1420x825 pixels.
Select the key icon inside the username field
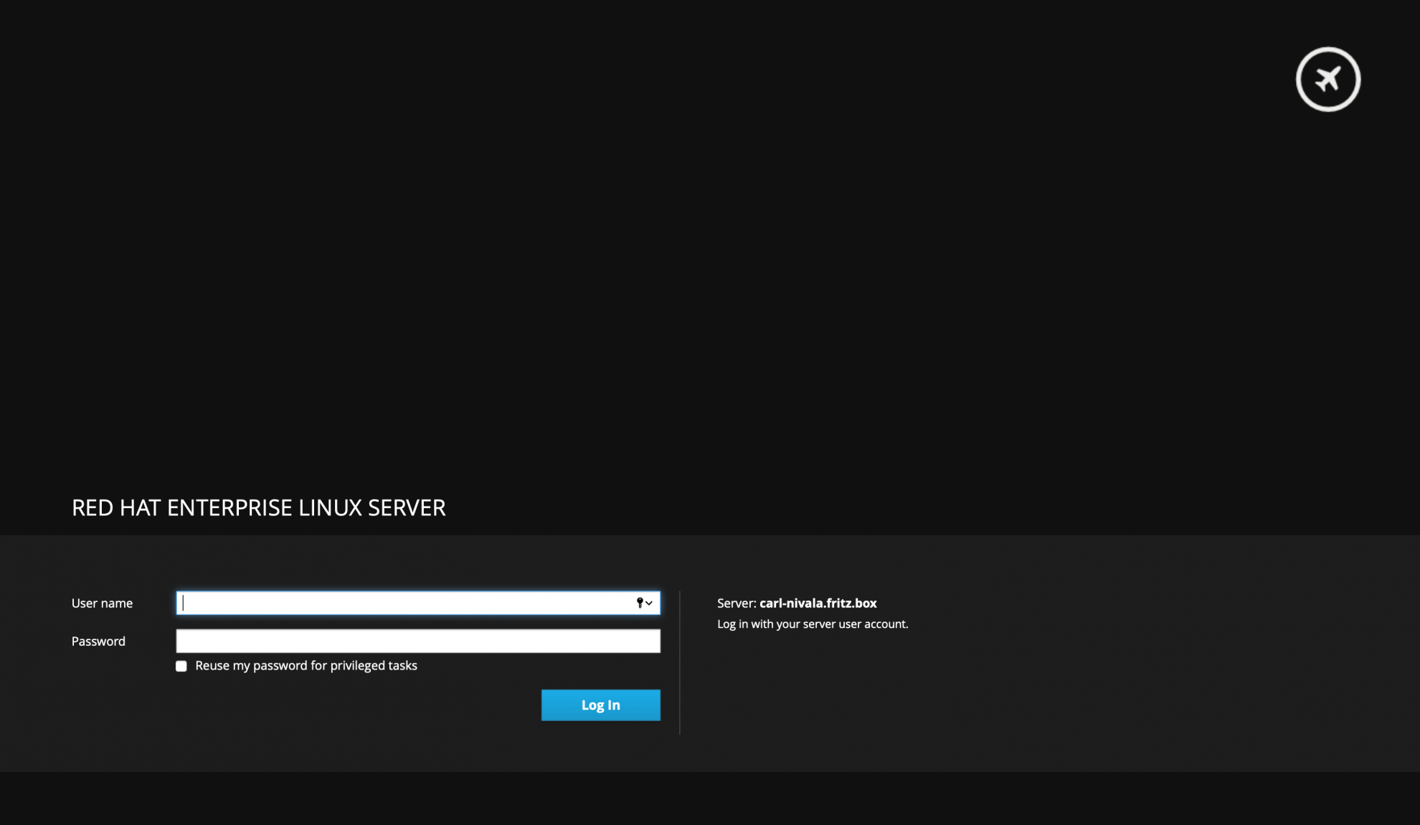640,603
